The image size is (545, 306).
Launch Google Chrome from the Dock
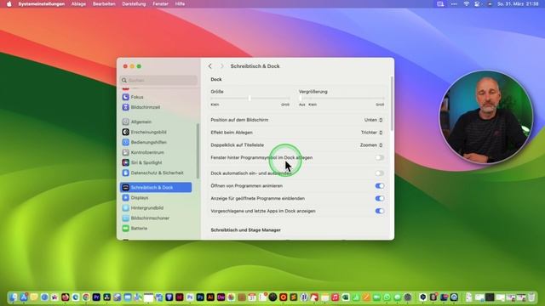(86, 297)
